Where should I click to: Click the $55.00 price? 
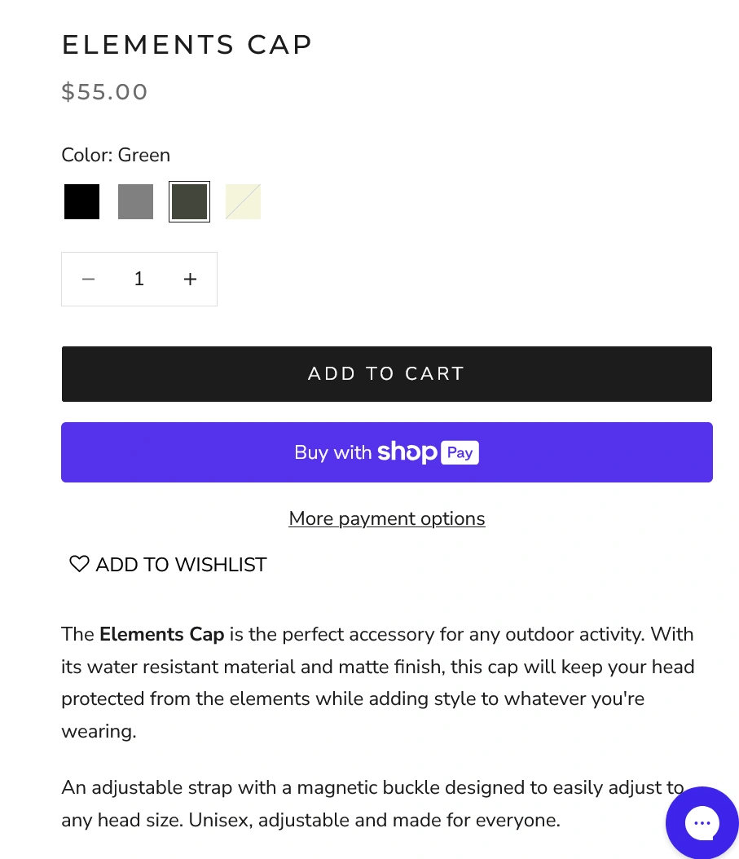coord(104,92)
